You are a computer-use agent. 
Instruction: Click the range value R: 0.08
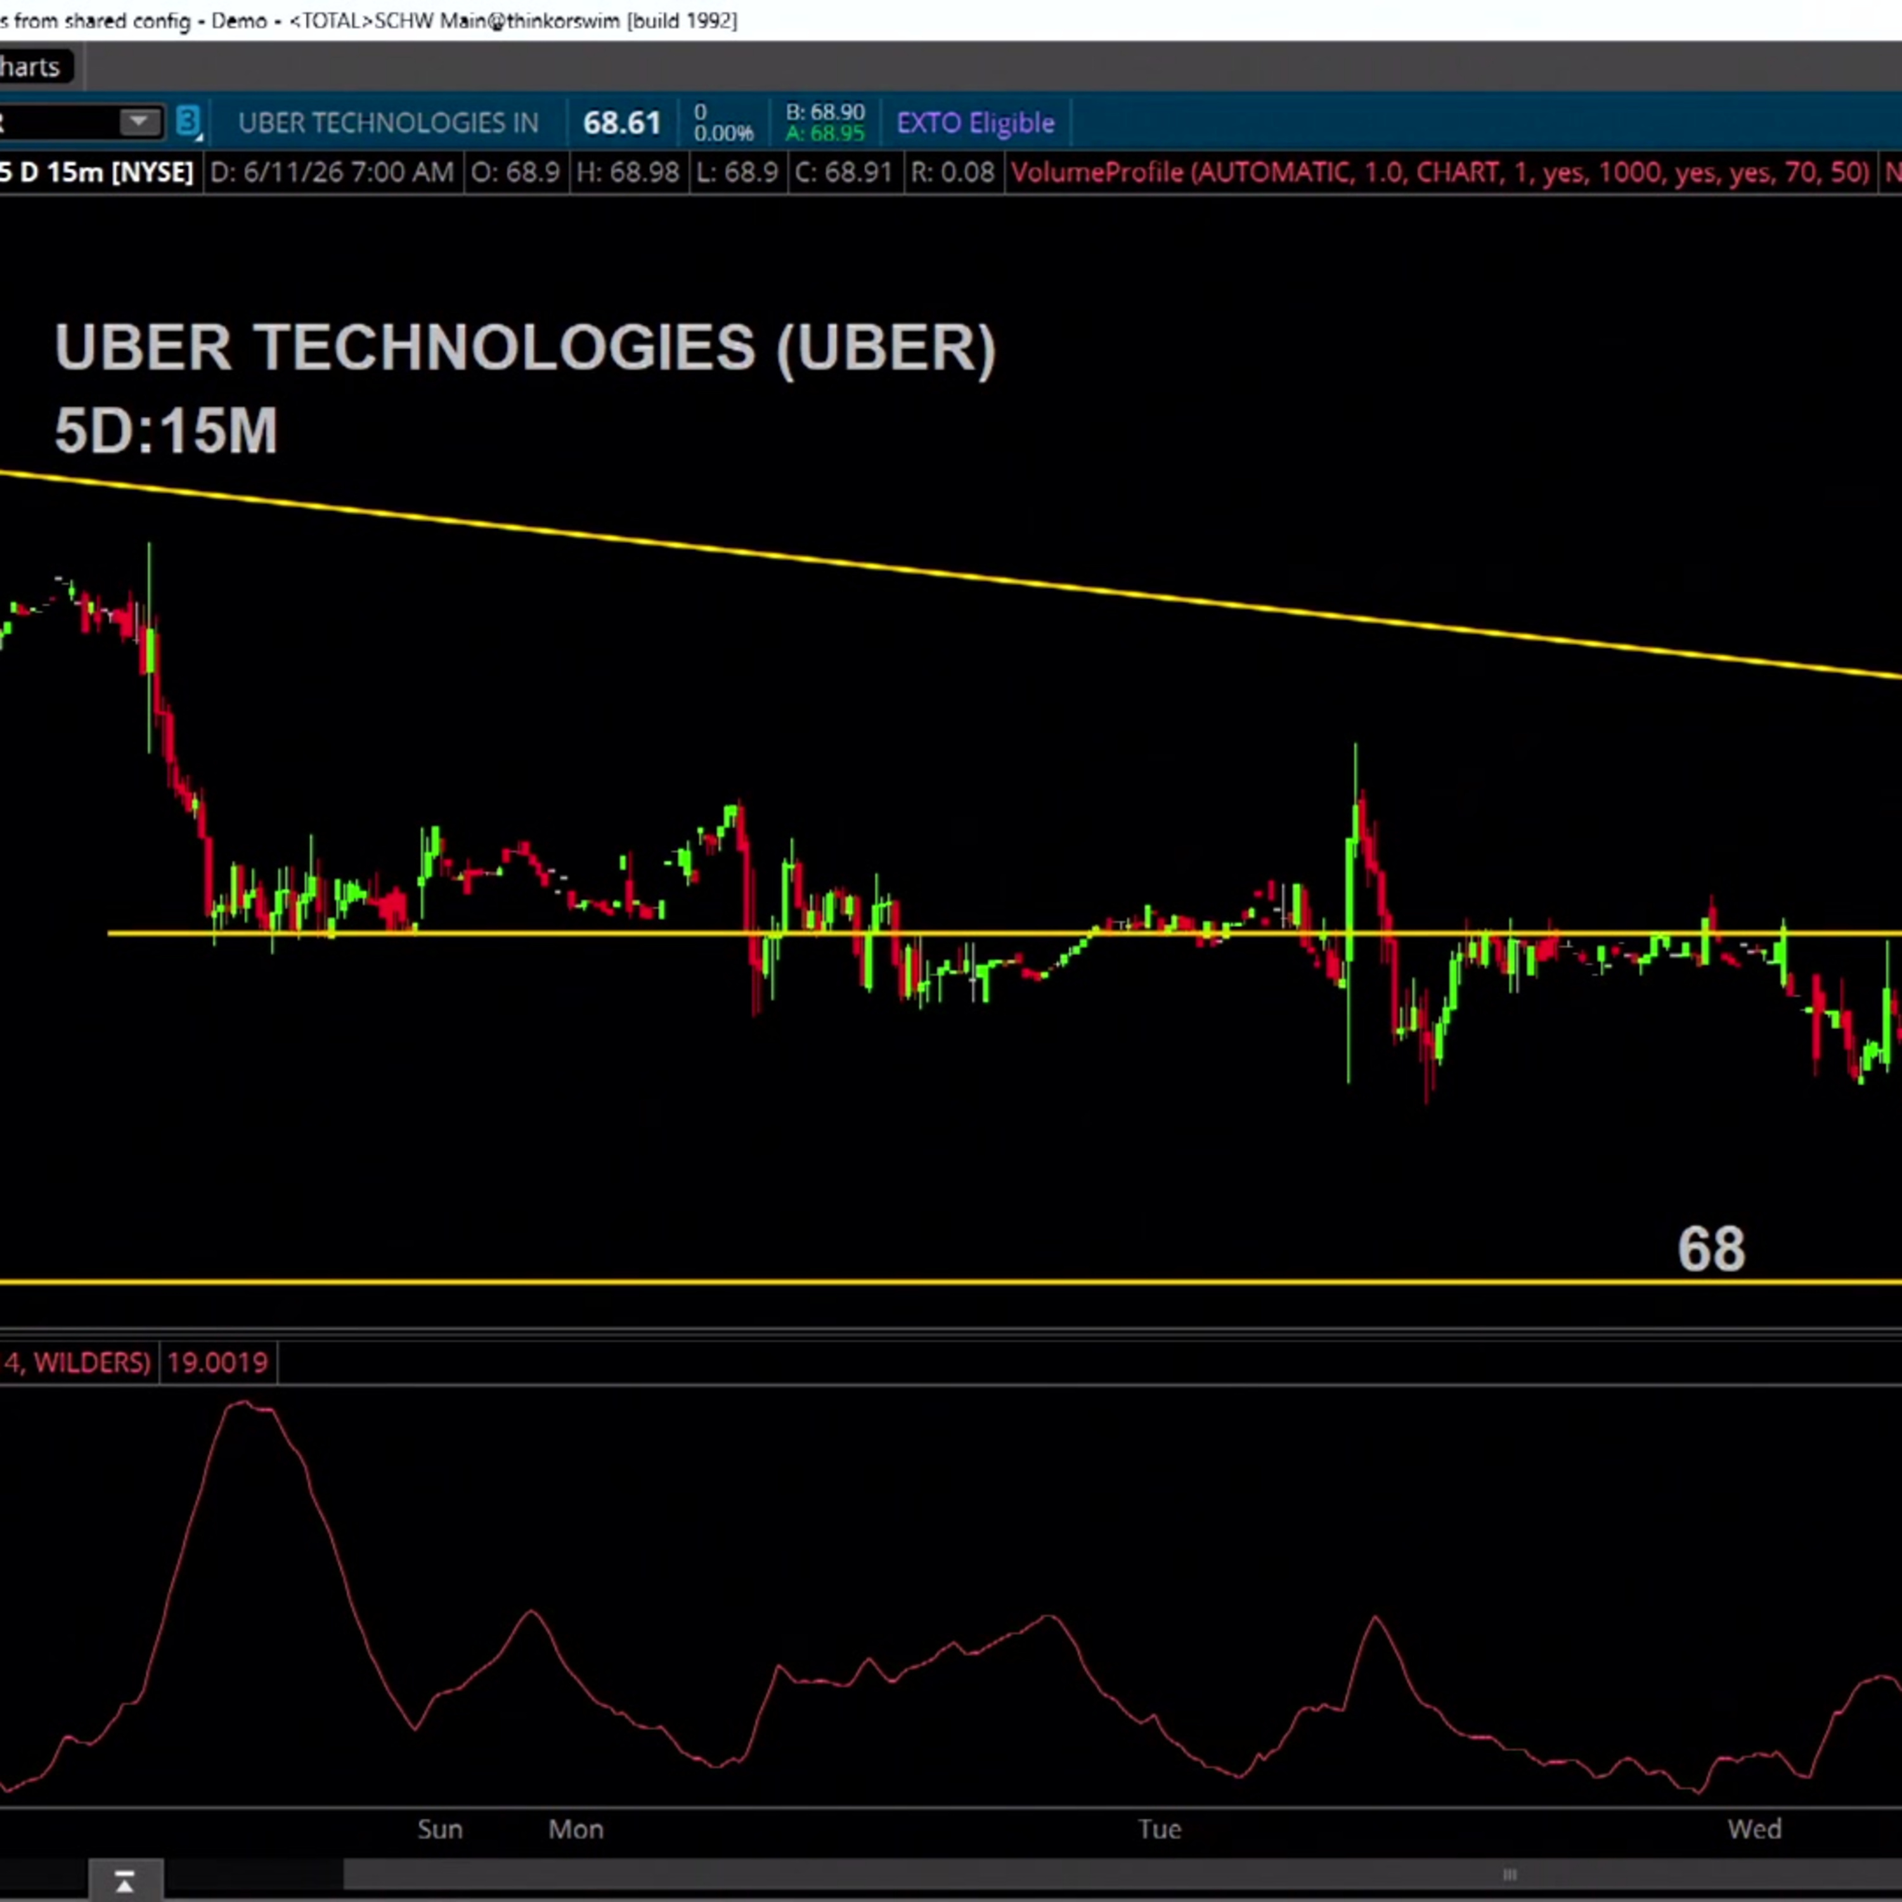pos(952,172)
